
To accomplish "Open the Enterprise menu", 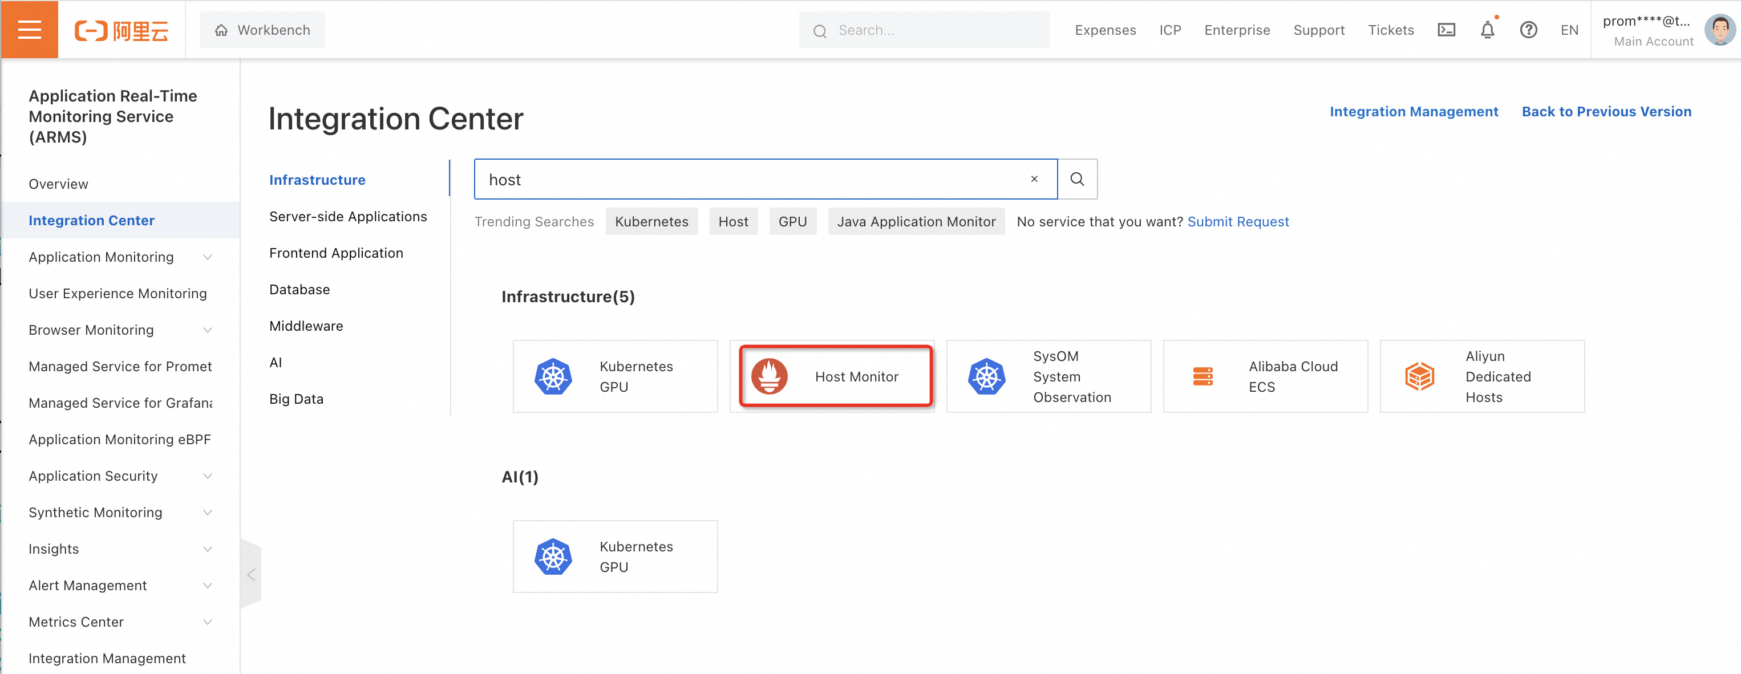I will [1237, 30].
